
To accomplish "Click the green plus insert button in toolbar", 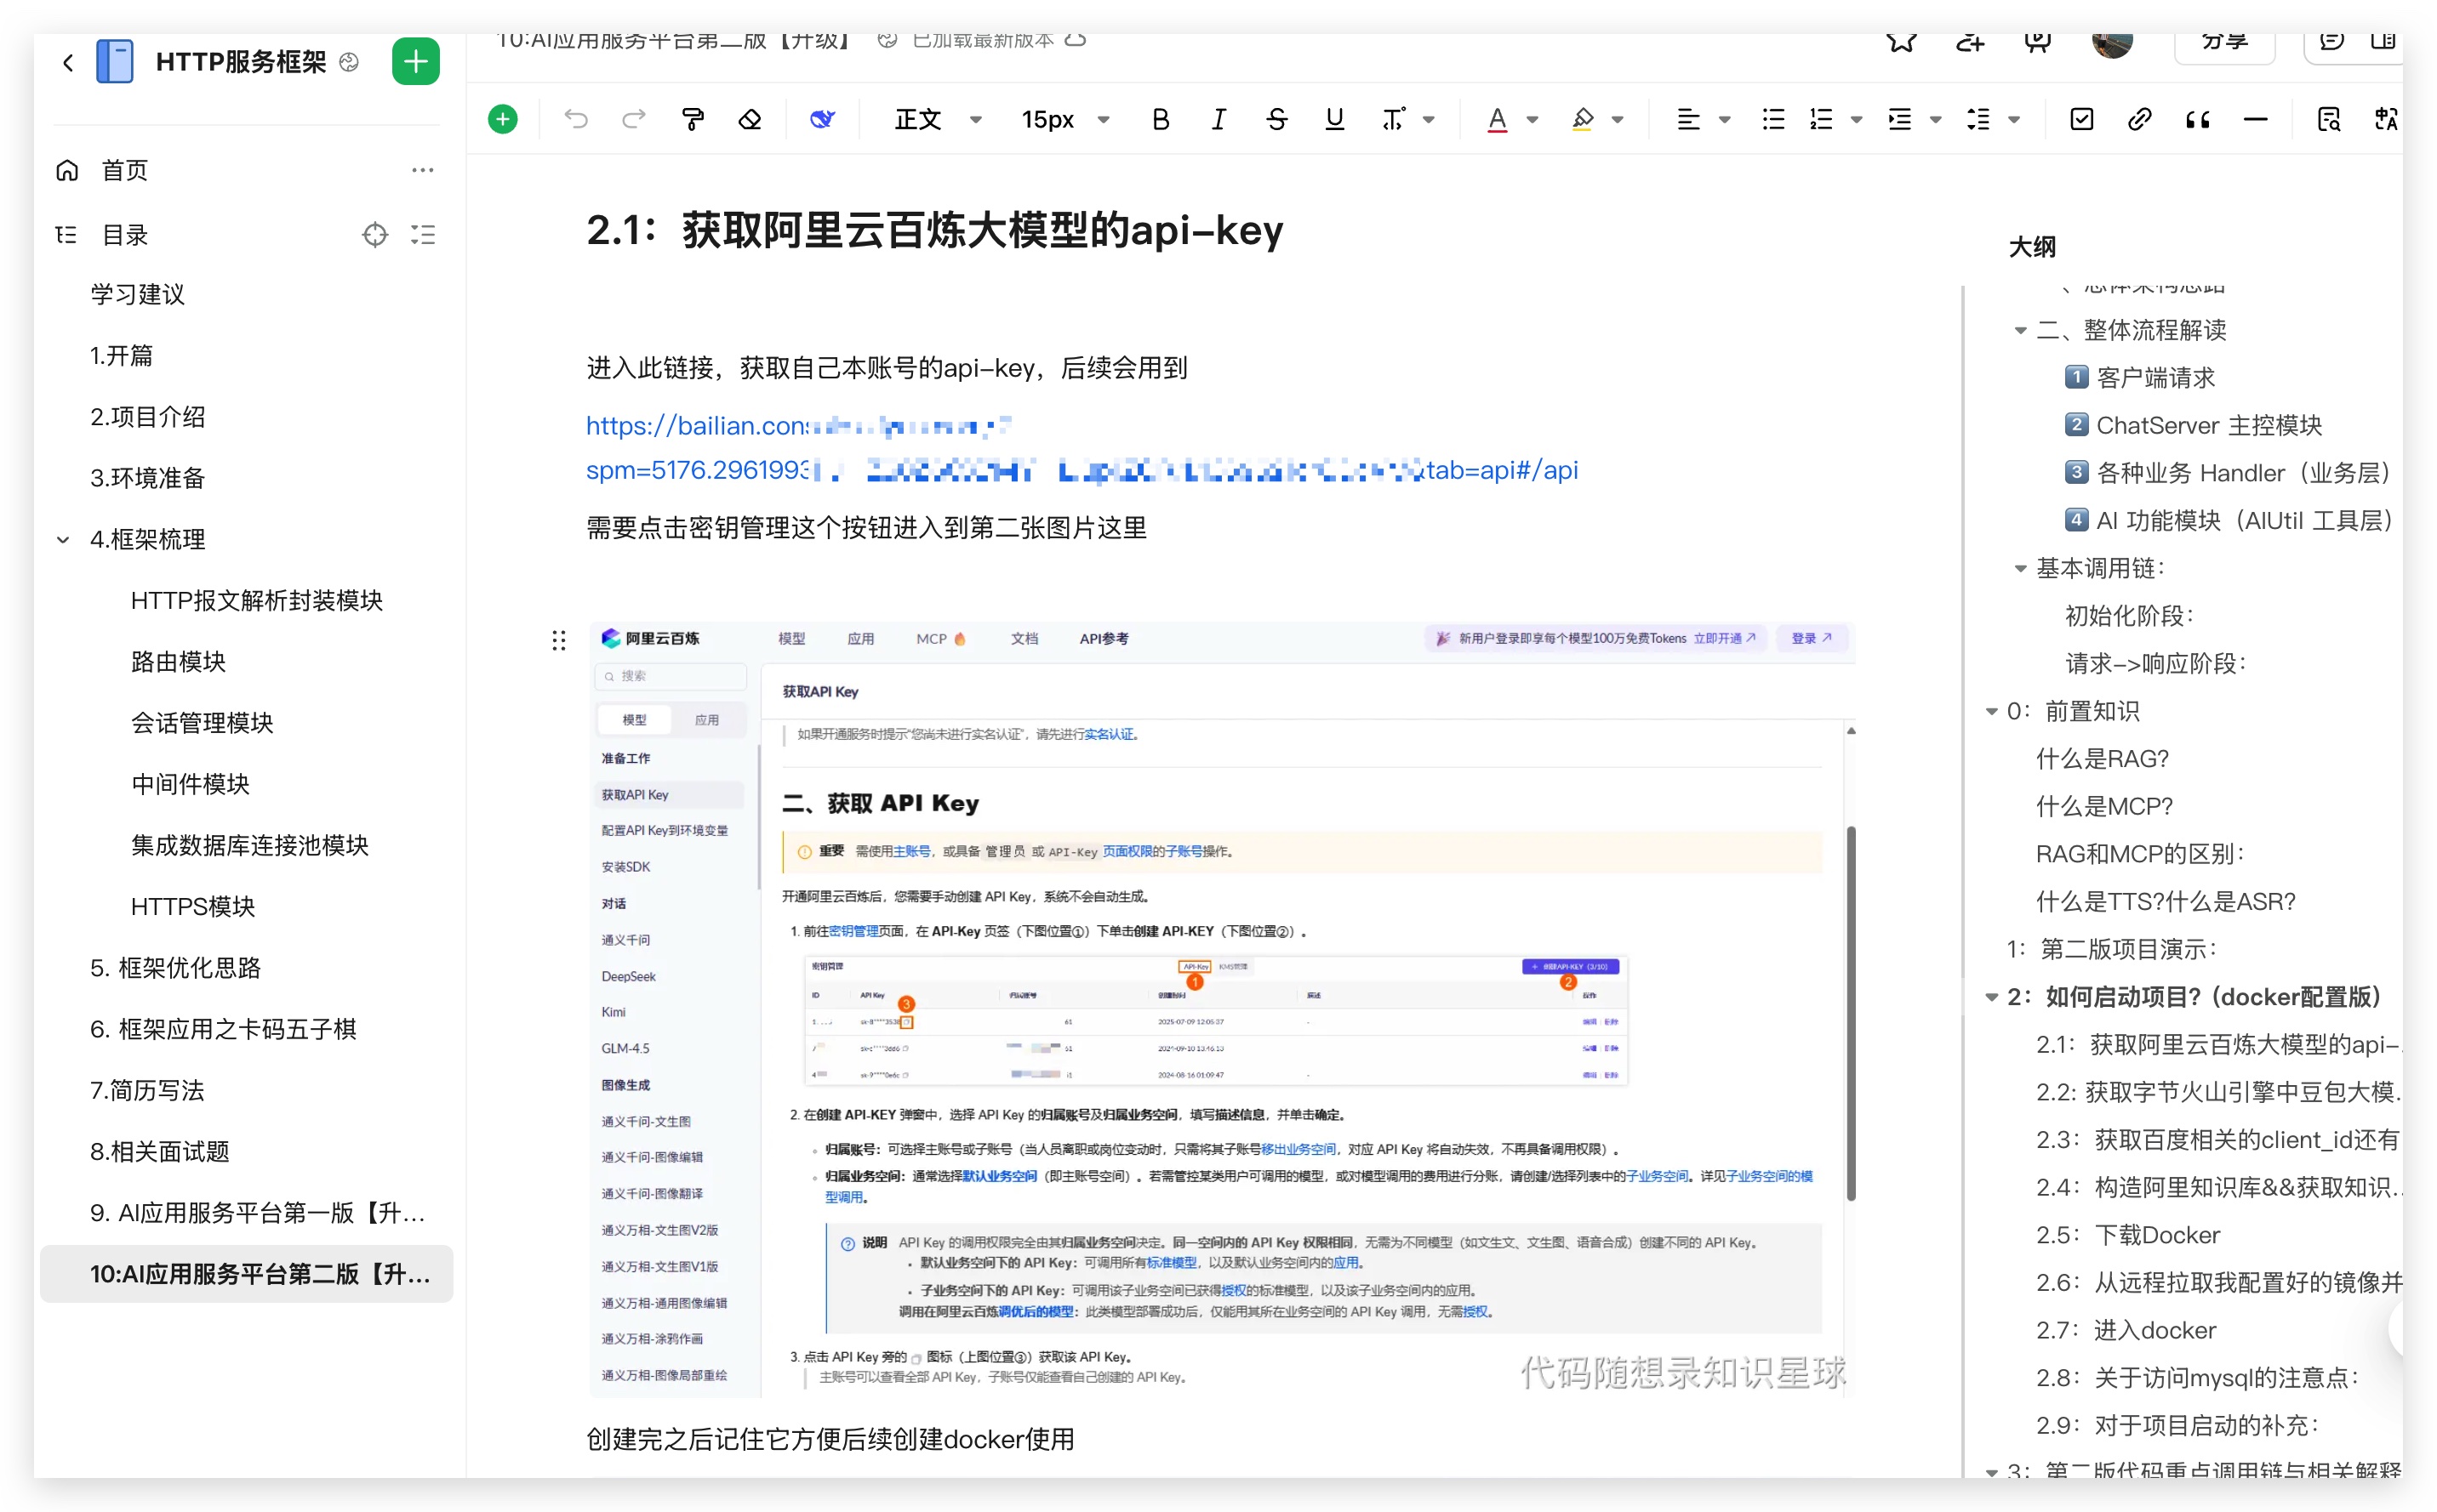I will click(x=503, y=120).
